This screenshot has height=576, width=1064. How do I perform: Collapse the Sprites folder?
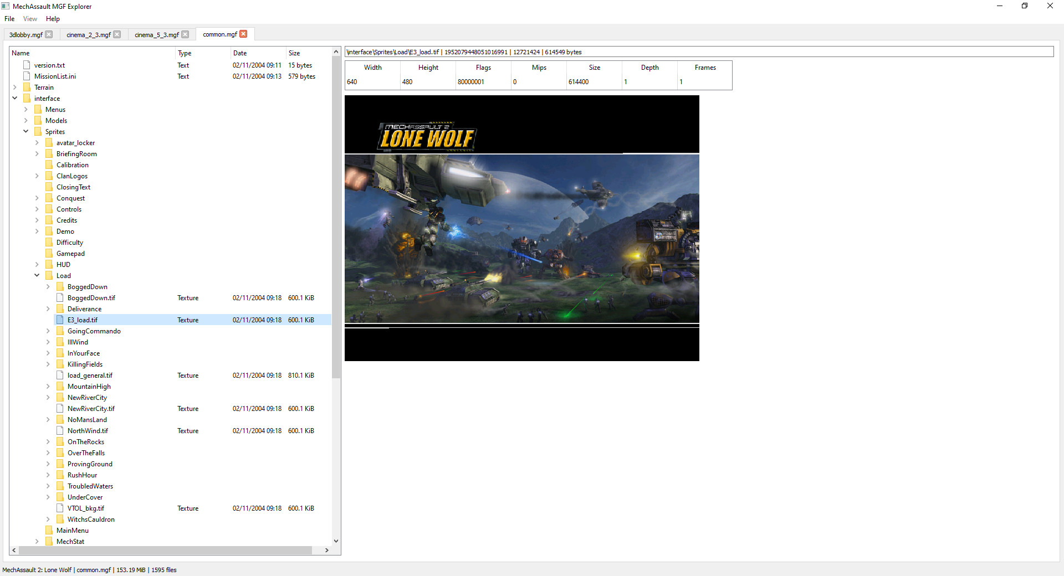coord(26,132)
